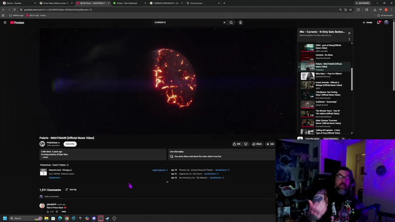This screenshot has height=222, width=395.
Task: Switch to the Chorus Encore tab
Action: point(202,3)
